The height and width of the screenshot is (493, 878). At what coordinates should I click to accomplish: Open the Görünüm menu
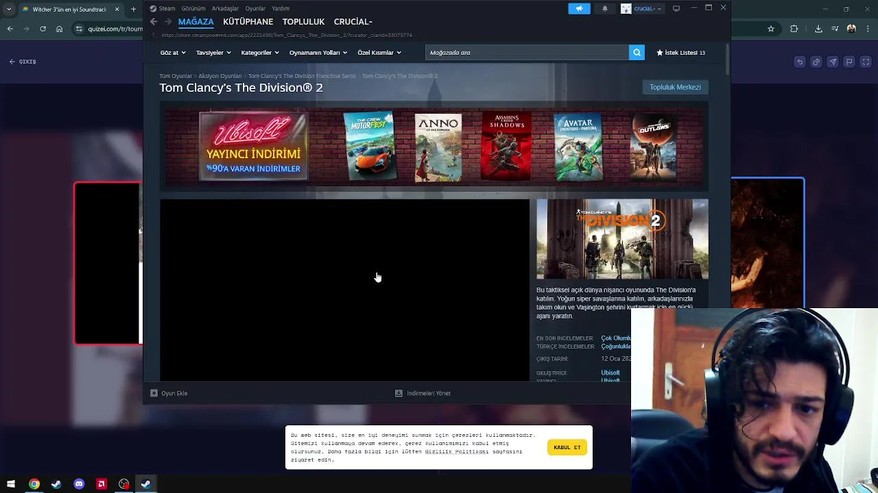[193, 8]
